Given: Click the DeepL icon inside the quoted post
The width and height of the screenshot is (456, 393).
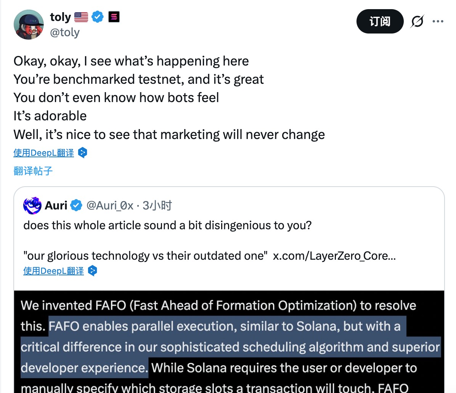Looking at the screenshot, I should pyautogui.click(x=93, y=271).
